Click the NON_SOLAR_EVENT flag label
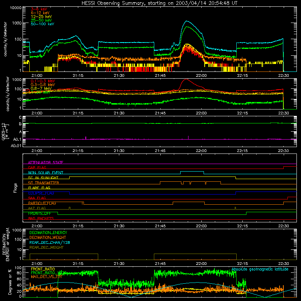Viewport: 301px width, 301px height. tap(46, 173)
